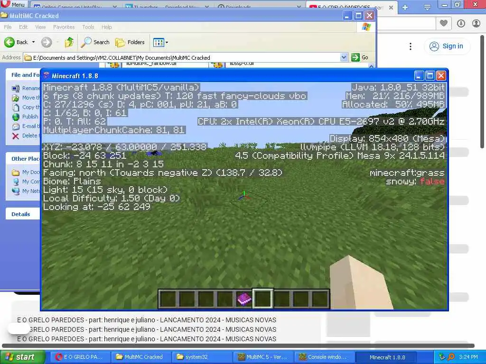This screenshot has height=364, width=486.
Task: Open the Tools menu in Explorer
Action: (x=88, y=27)
